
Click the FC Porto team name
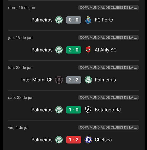coord(104,20)
